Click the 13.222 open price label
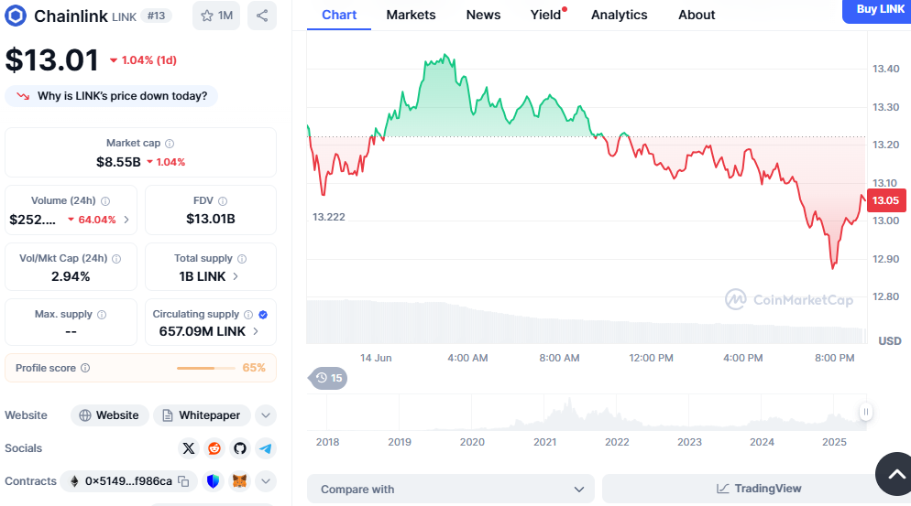Image resolution: width=911 pixels, height=506 pixels. pyautogui.click(x=329, y=217)
